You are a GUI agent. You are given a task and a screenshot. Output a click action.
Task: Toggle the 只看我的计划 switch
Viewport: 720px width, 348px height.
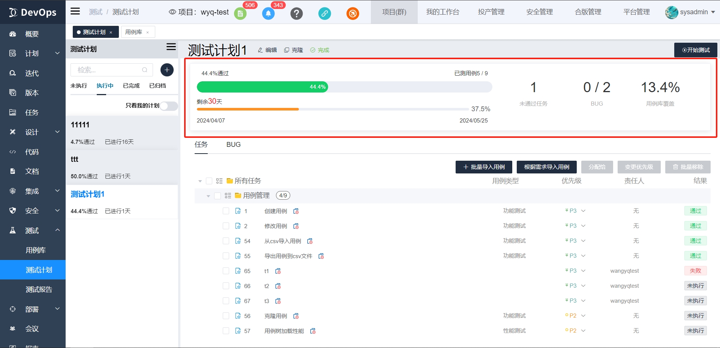tap(169, 106)
